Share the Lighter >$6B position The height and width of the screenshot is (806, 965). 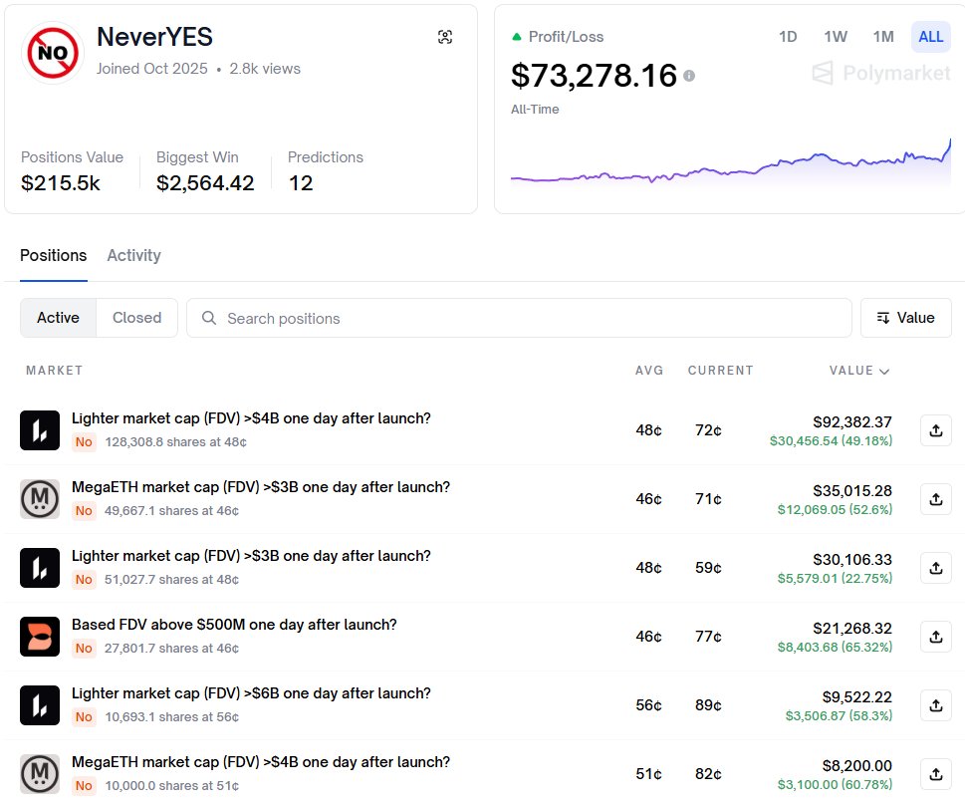pyautogui.click(x=936, y=705)
